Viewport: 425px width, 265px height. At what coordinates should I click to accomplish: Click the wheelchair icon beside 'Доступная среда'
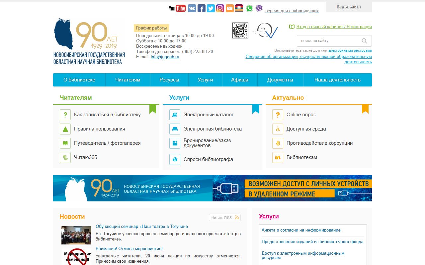point(278,129)
